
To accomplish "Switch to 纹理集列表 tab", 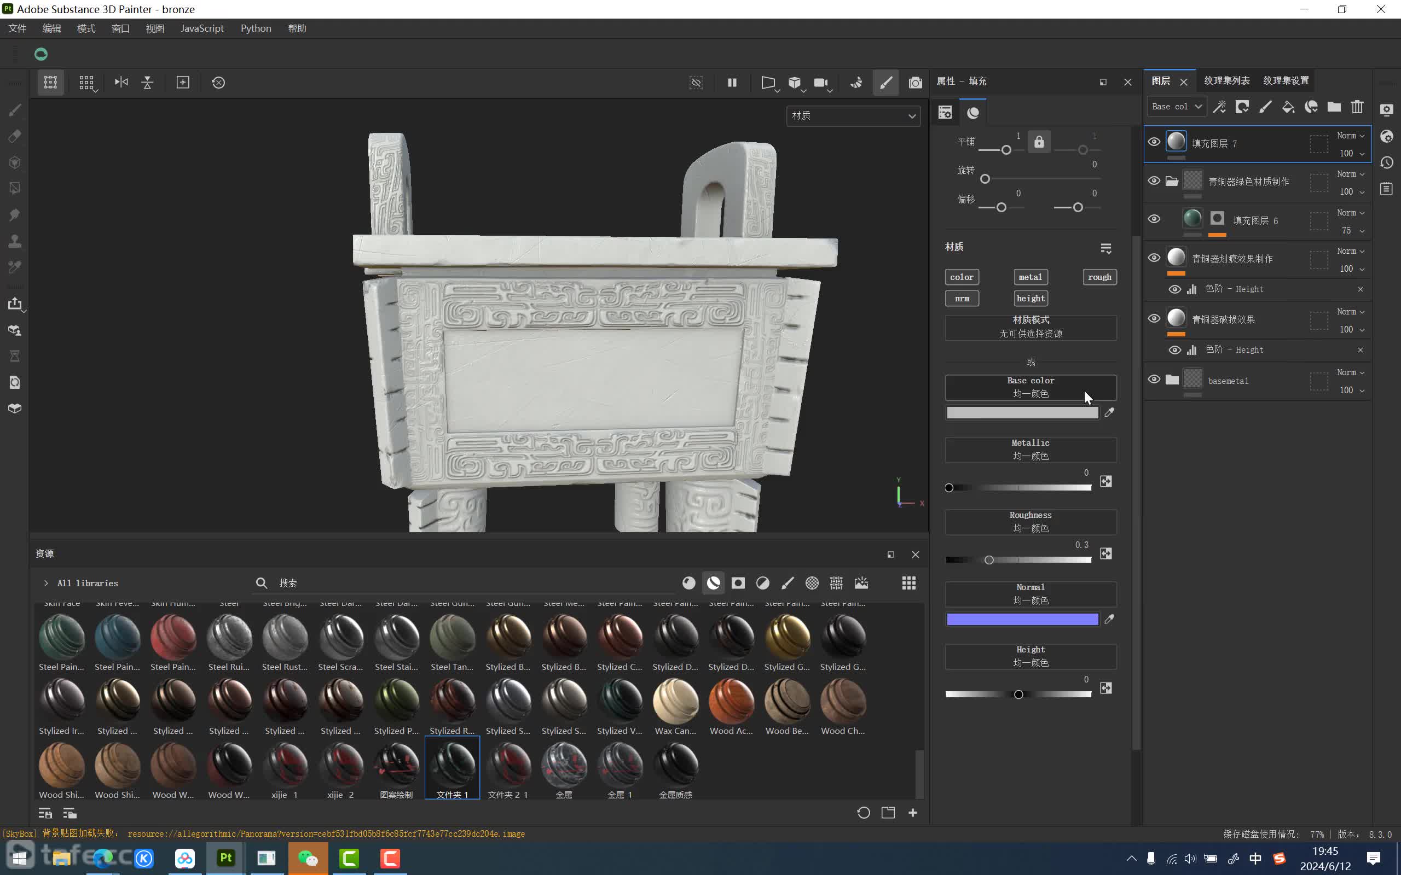I will [1227, 80].
